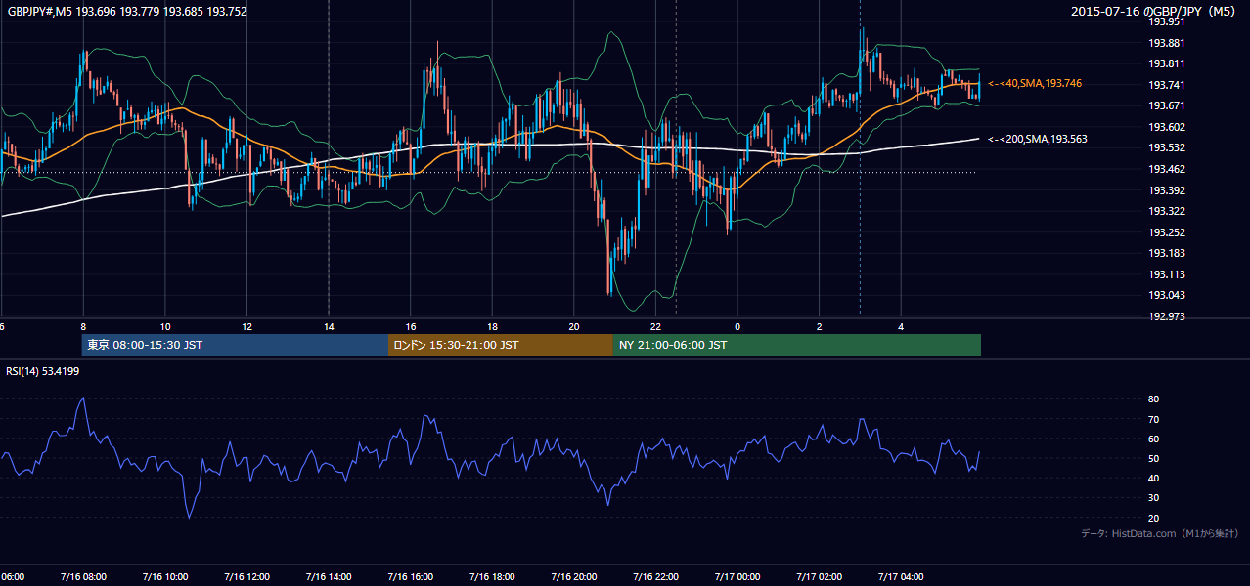This screenshot has height=586, width=1250.
Task: Click the 7/16 08:00 time axis label
Action: click(x=83, y=577)
